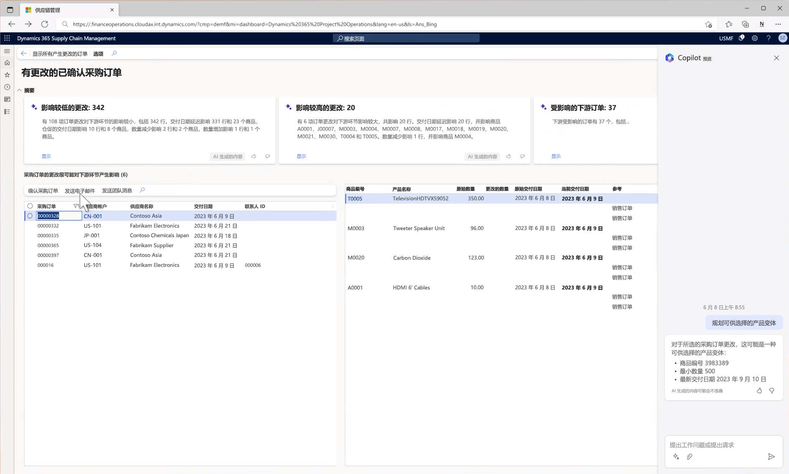This screenshot has width=789, height=474.
Task: Select order 00000365 row
Action: click(x=180, y=246)
